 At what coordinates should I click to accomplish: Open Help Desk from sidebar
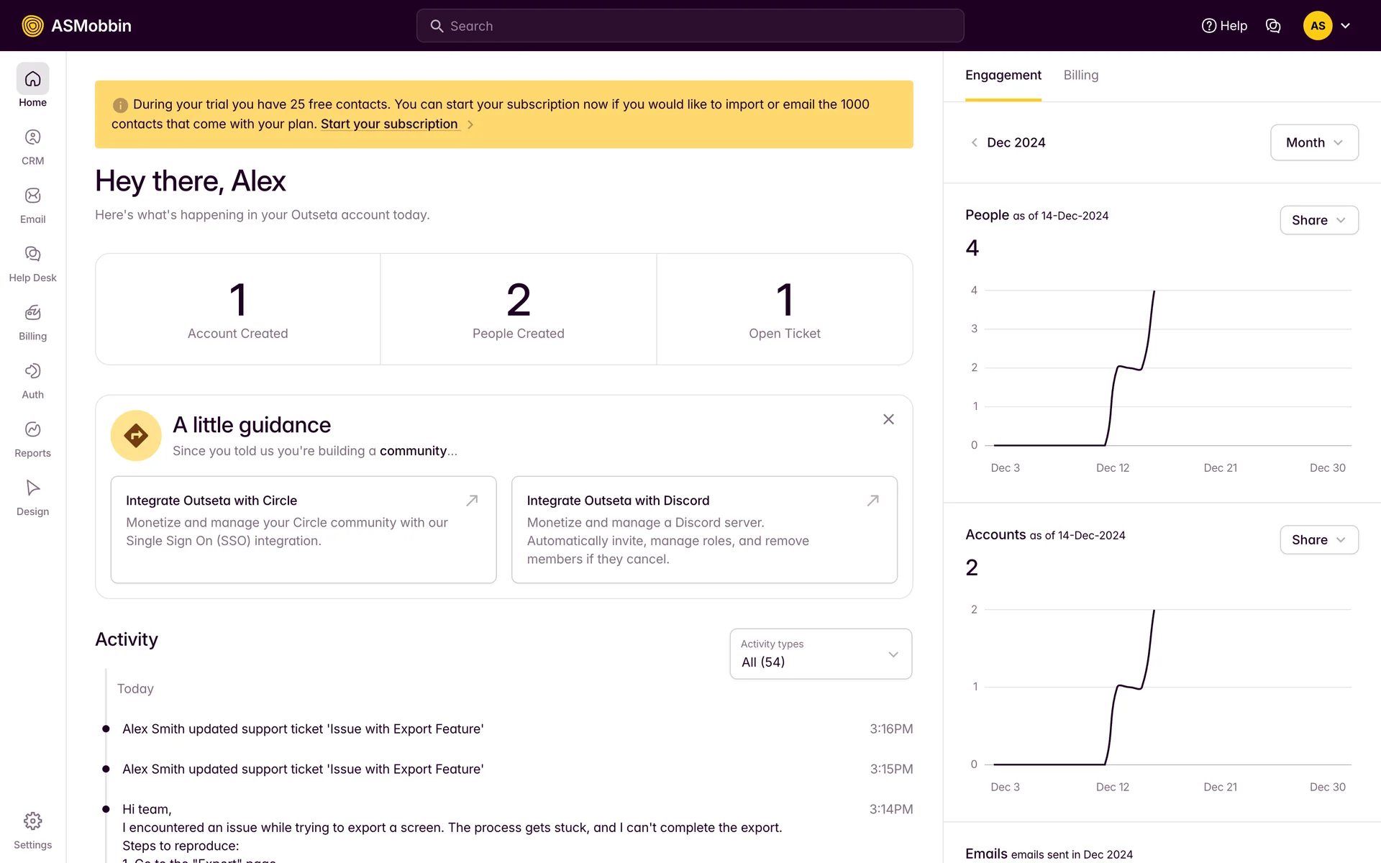(x=32, y=263)
